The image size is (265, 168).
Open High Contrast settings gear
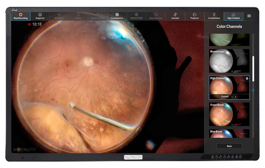[247, 79]
